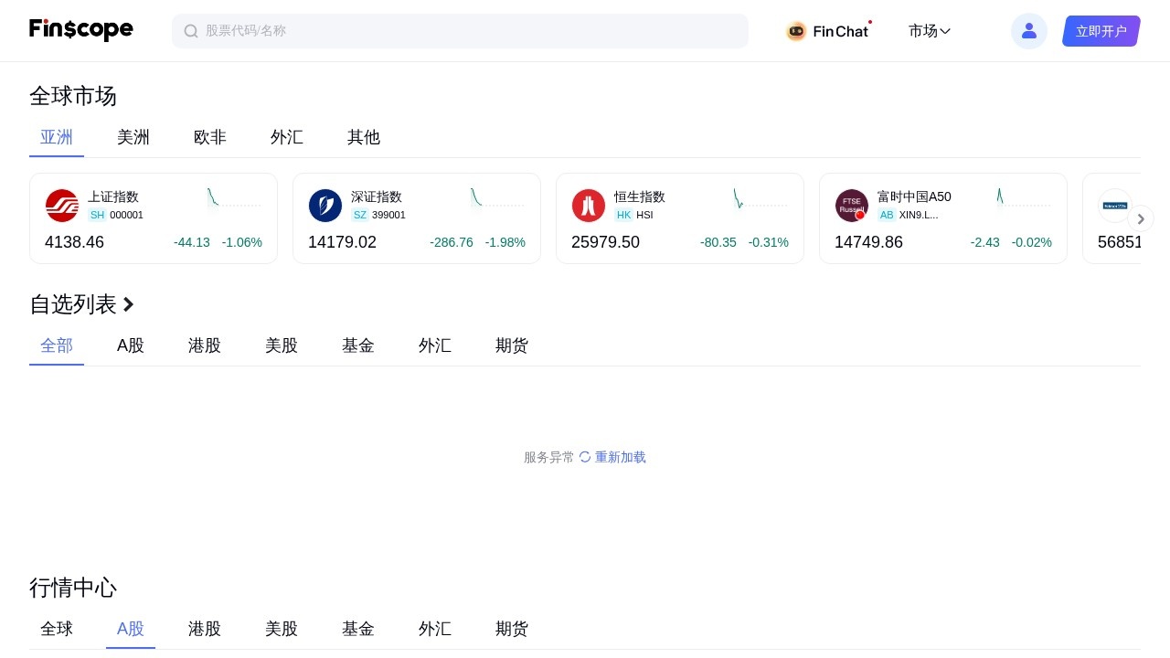This screenshot has width=1170, height=658.
Task: Open the 市场 dropdown menu
Action: [929, 31]
